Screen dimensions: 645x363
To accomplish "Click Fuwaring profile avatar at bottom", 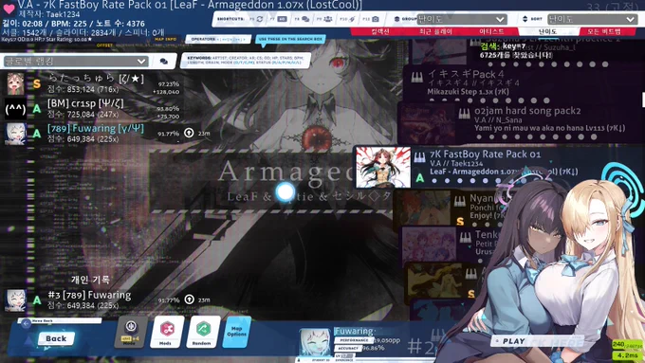I will (x=314, y=342).
